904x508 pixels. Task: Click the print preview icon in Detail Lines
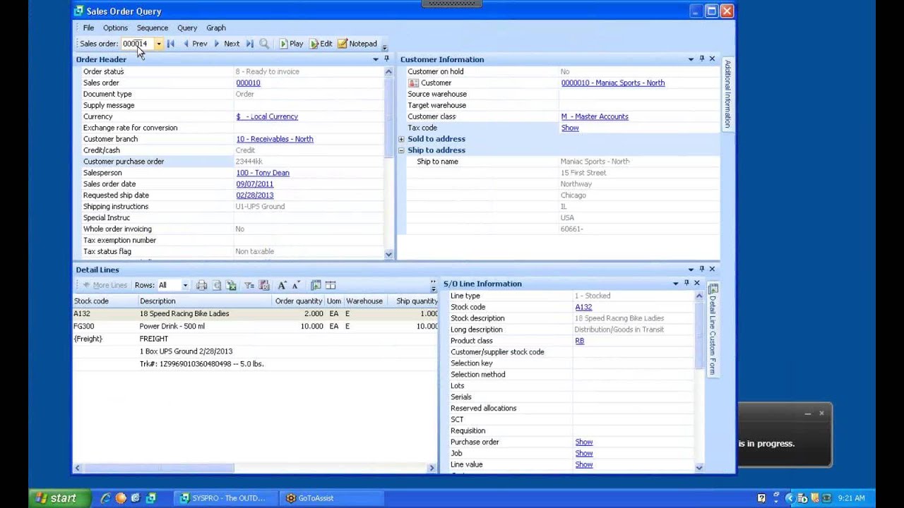tap(217, 285)
